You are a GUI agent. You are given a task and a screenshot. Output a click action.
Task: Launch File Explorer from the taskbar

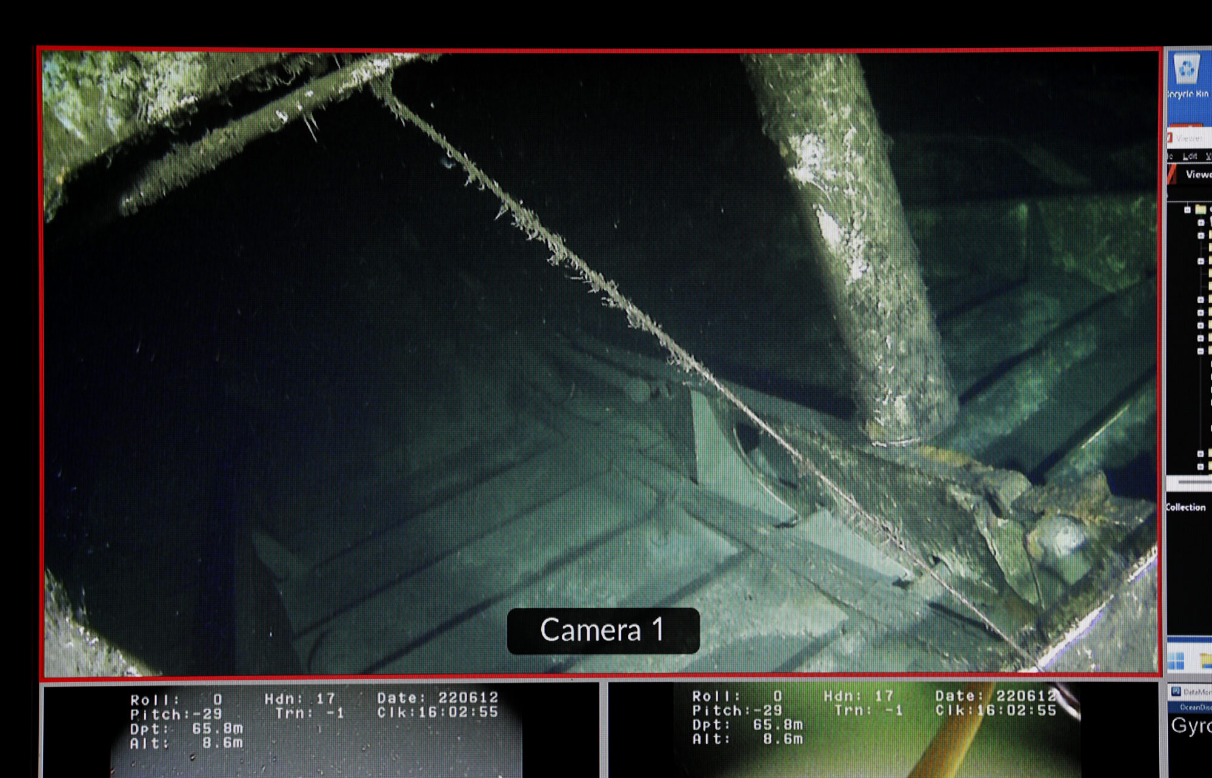pos(1206,660)
